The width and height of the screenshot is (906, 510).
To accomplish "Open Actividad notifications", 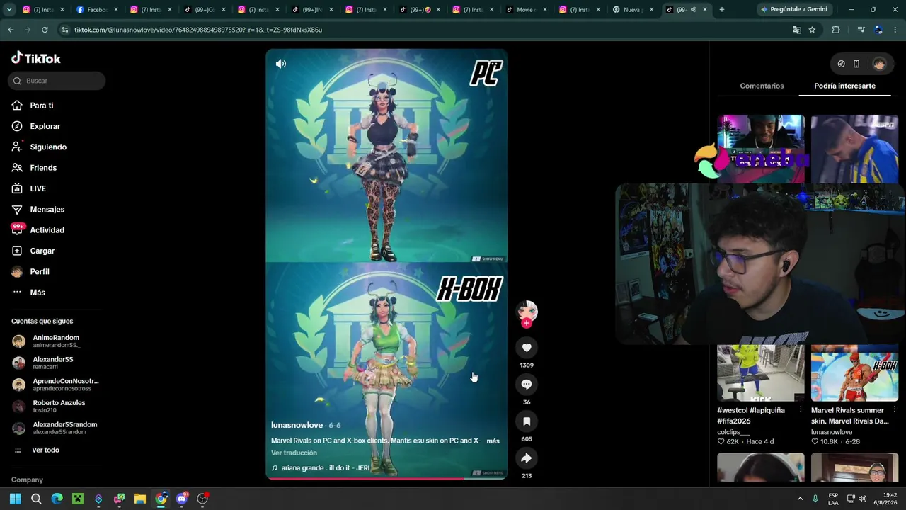I will pos(47,230).
